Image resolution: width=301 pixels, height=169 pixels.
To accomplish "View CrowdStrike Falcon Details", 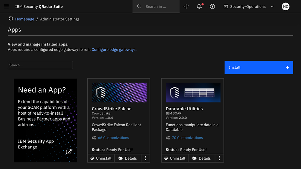I will pyautogui.click(x=128, y=158).
